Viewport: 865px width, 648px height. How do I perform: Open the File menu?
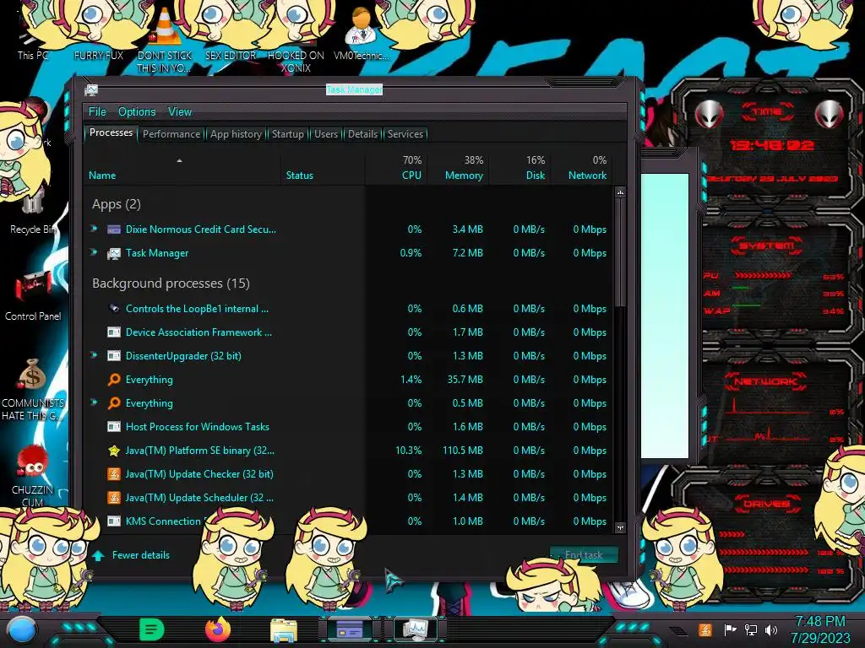pos(97,112)
